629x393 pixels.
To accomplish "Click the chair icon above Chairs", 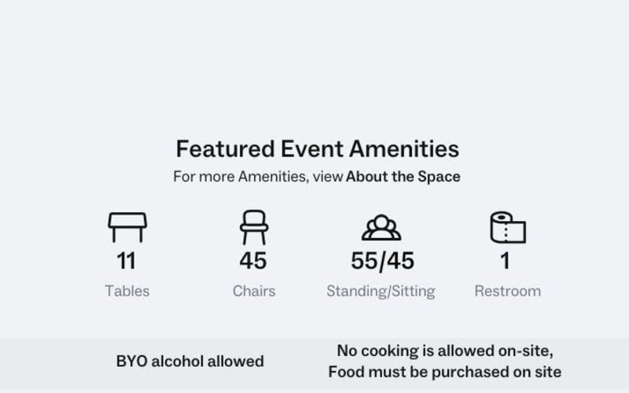I will click(254, 227).
